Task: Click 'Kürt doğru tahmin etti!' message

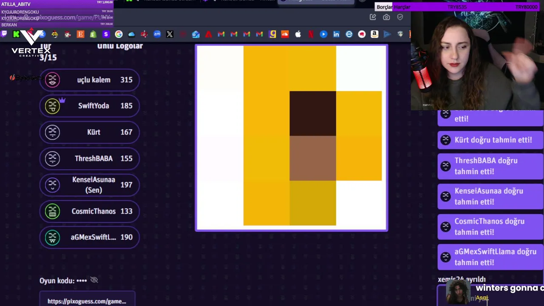Action: pyautogui.click(x=490, y=140)
